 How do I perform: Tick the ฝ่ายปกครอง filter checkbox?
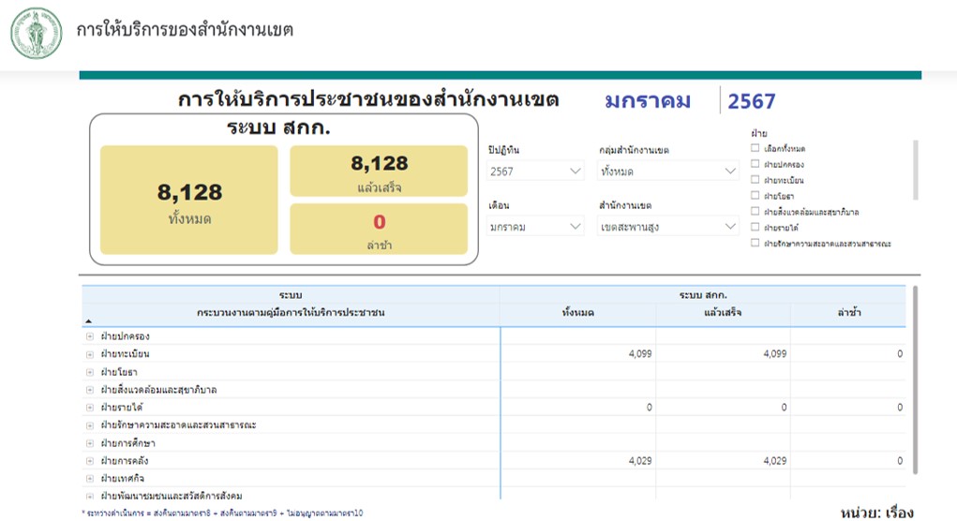pyautogui.click(x=755, y=164)
